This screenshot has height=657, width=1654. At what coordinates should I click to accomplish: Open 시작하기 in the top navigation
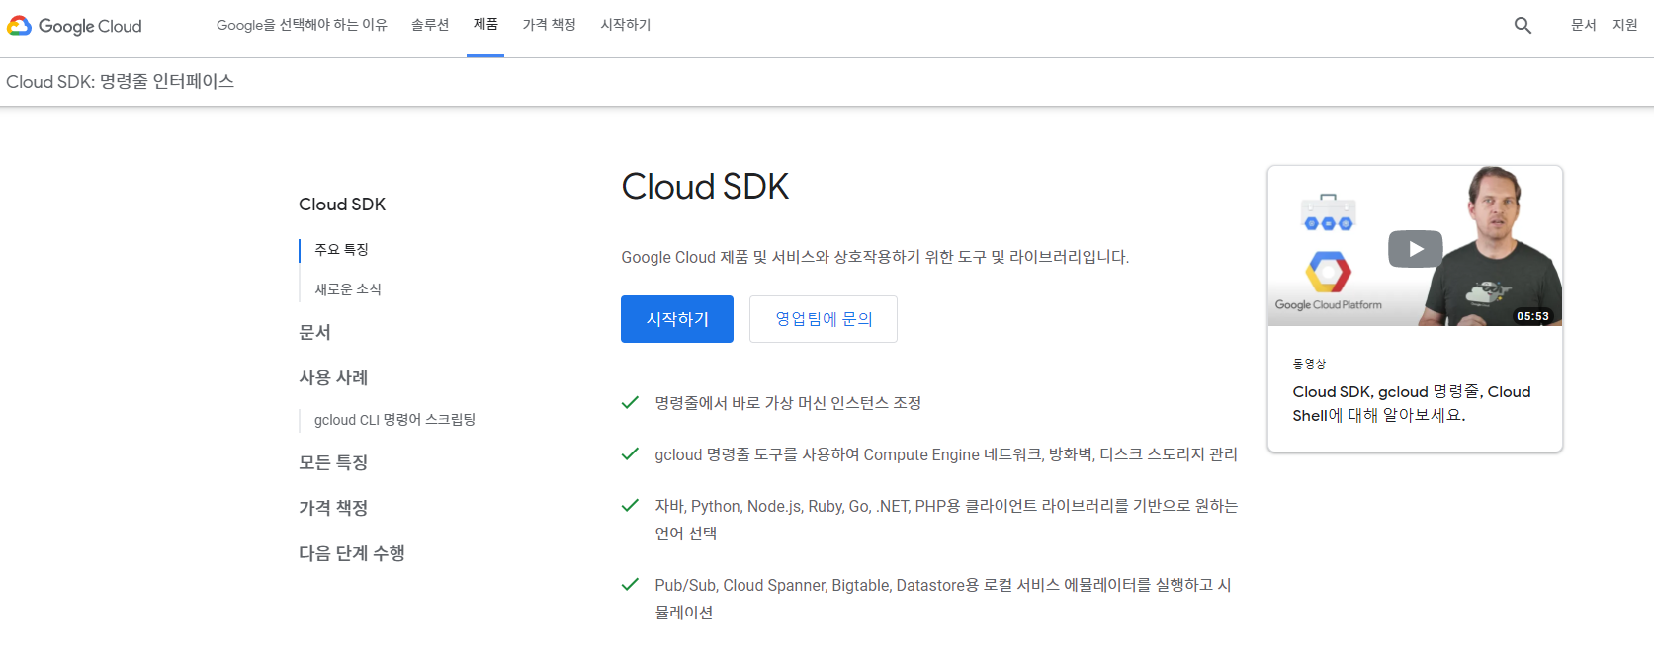click(x=626, y=25)
